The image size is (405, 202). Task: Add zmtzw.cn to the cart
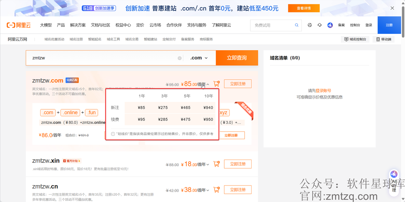217,190
